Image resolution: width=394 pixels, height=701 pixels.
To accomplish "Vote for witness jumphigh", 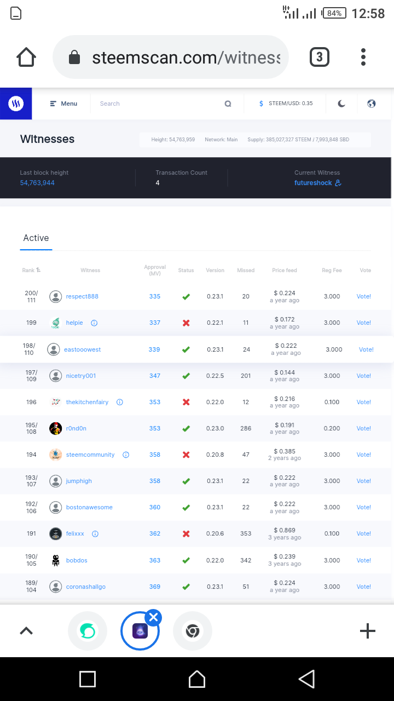I will point(364,481).
